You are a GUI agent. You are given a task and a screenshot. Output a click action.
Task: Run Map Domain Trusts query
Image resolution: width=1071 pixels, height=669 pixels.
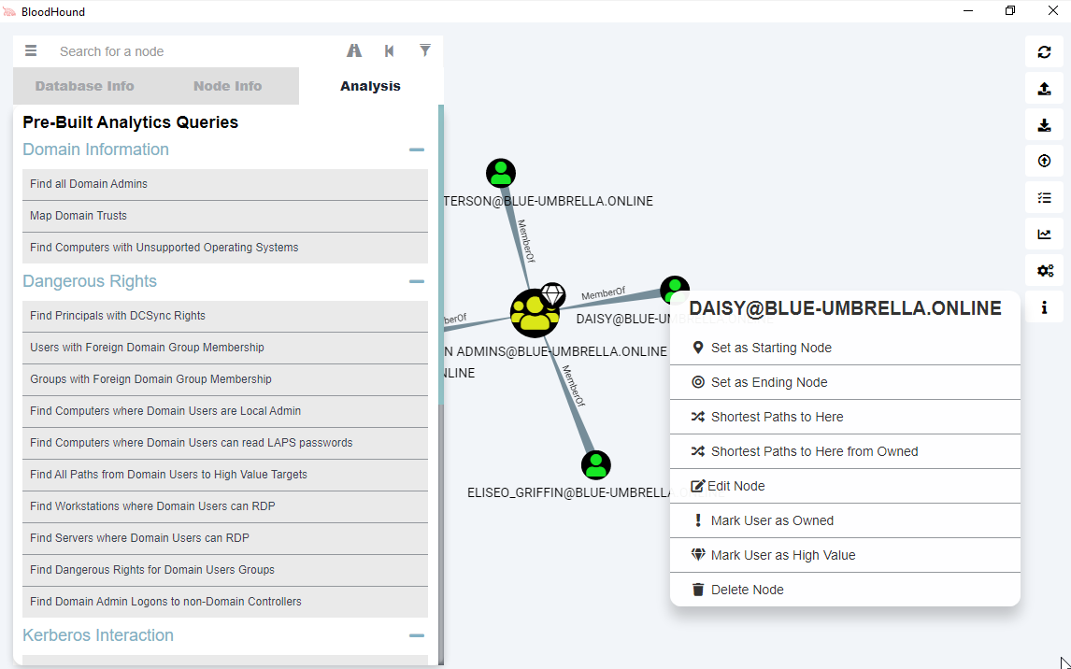pyautogui.click(x=225, y=216)
